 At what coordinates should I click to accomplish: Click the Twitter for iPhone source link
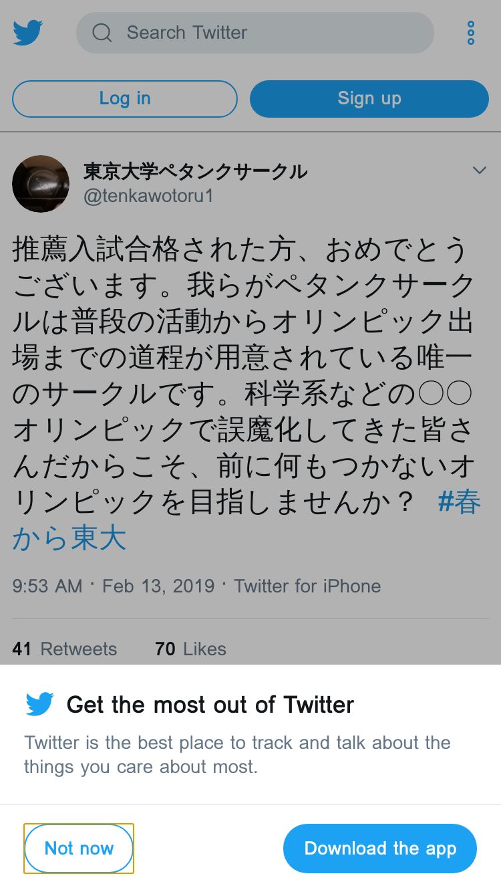(307, 586)
